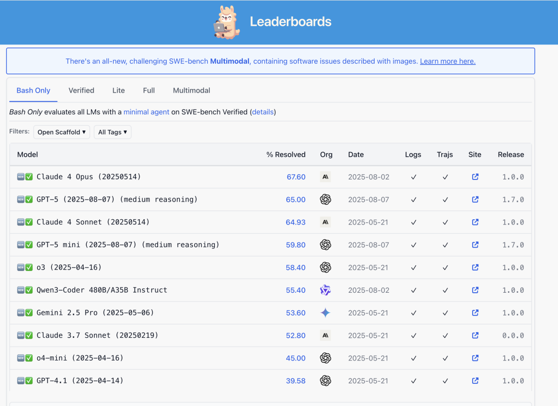Click Anthropic org logo in Claude 4 Sonnet row
Screen dimensions: 558x406
(x=326, y=222)
